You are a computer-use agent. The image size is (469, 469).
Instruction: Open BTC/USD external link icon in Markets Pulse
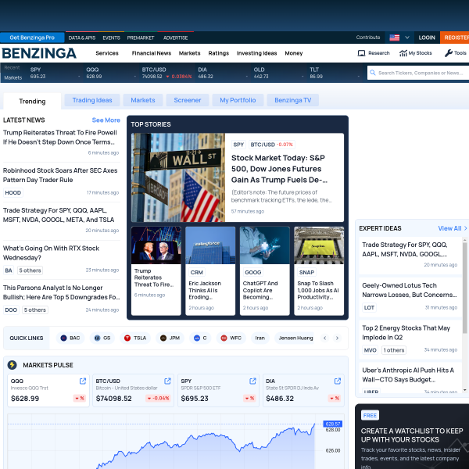(167, 381)
